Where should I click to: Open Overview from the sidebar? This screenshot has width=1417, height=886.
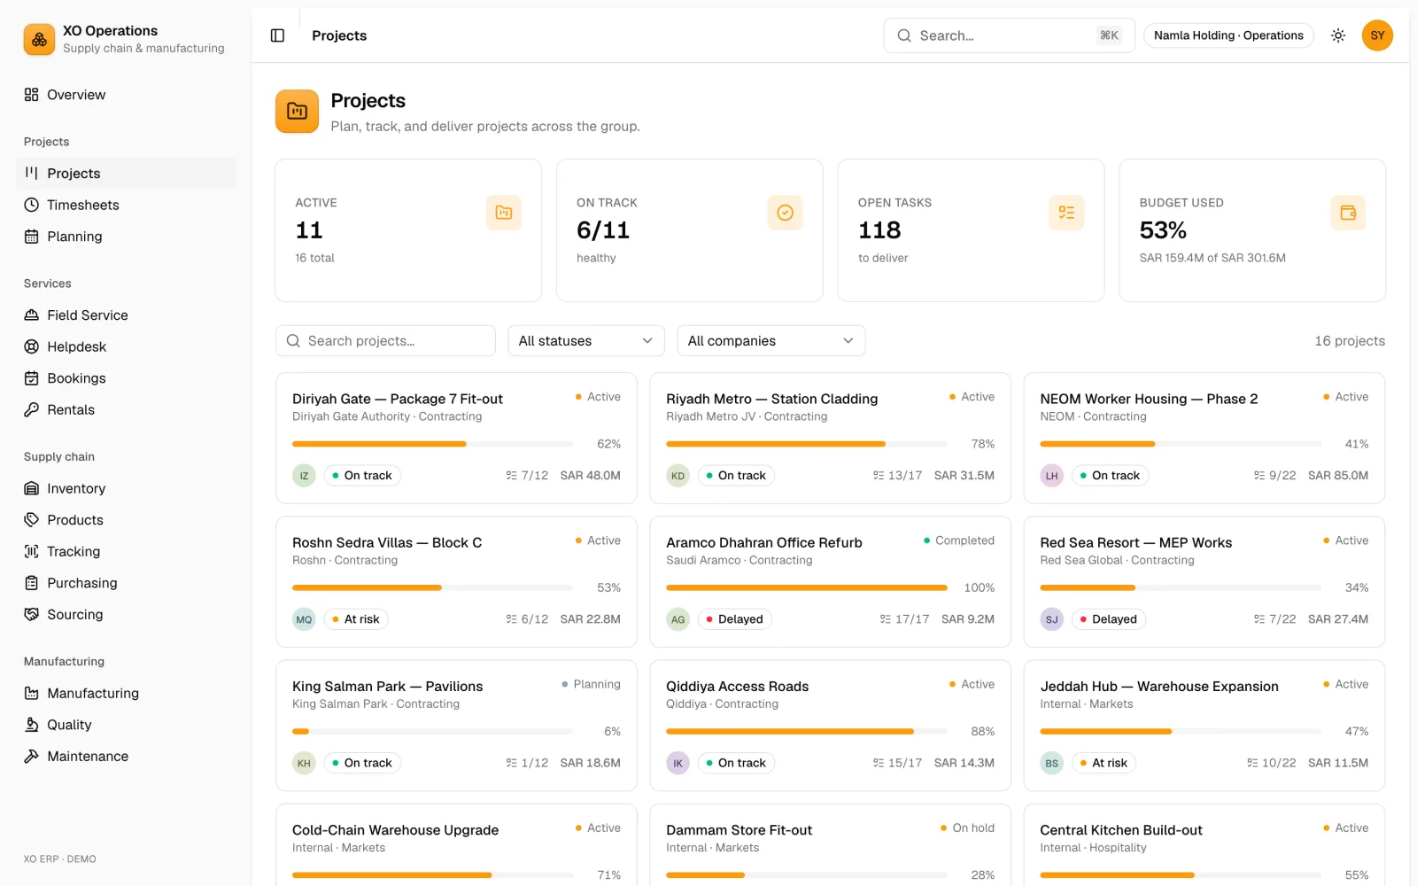[x=127, y=95]
